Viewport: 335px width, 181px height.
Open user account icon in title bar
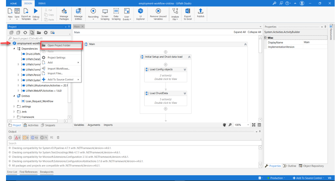302,3
